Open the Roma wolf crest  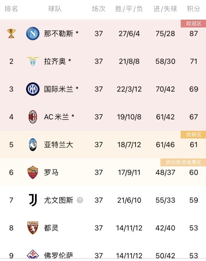click(33, 172)
